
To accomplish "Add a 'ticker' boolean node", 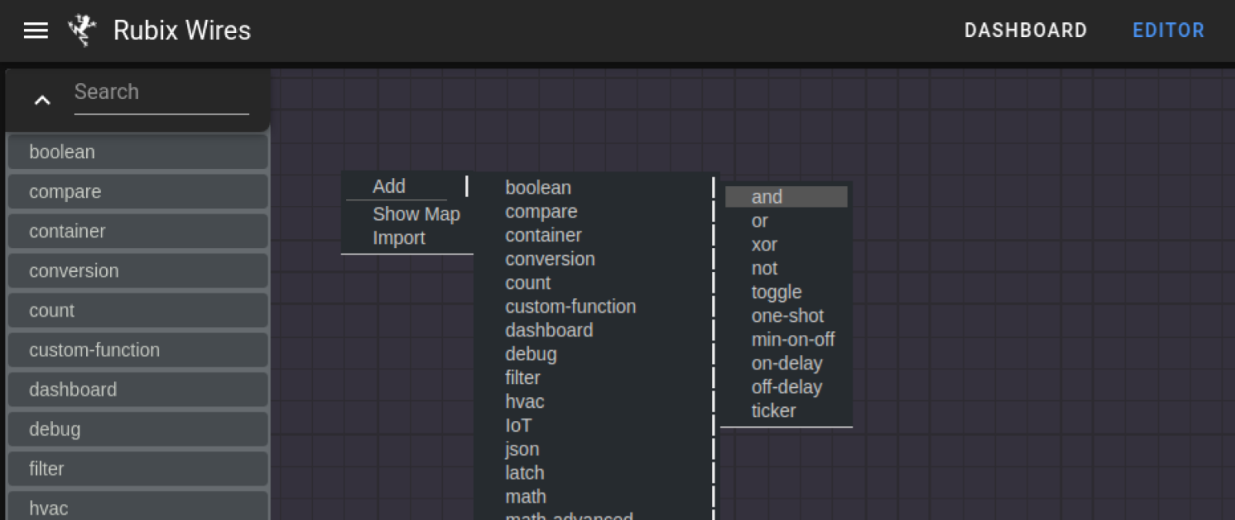I will pos(786,412).
